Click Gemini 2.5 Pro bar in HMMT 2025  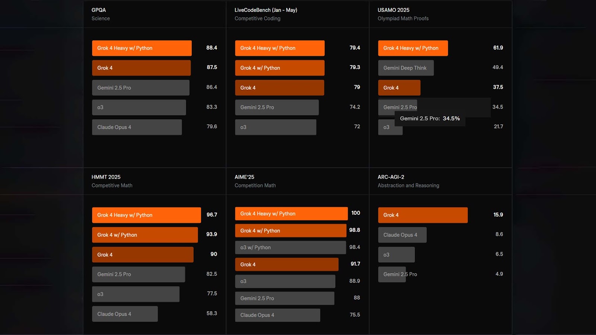click(139, 274)
